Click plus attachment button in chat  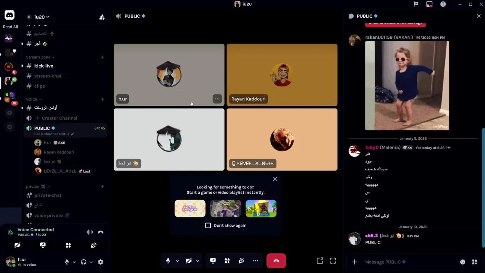click(354, 262)
